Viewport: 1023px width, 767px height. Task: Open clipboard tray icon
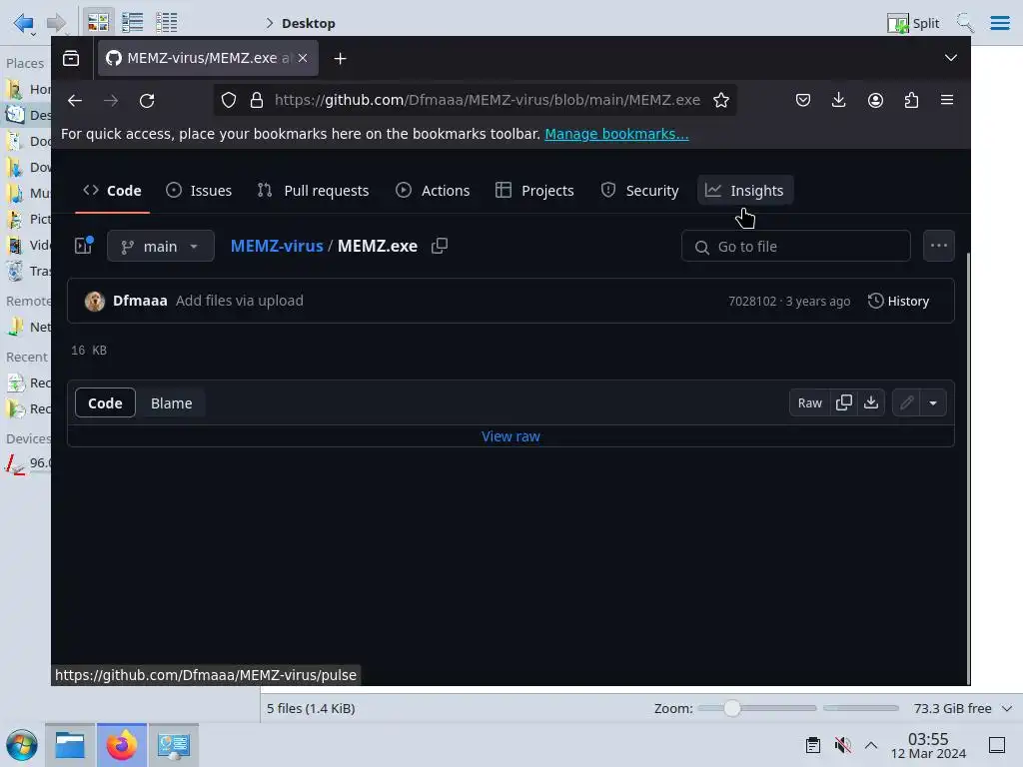coord(813,745)
